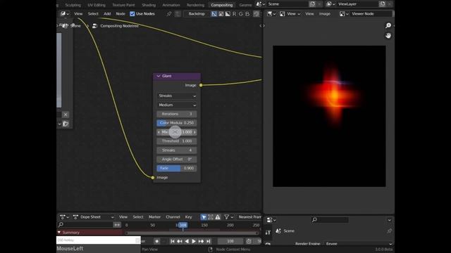The width and height of the screenshot is (451, 253).
Task: Jump to the previous keyframe
Action: [x=180, y=241]
